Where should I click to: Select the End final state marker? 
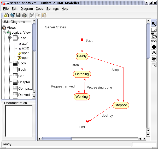pos(87,121)
